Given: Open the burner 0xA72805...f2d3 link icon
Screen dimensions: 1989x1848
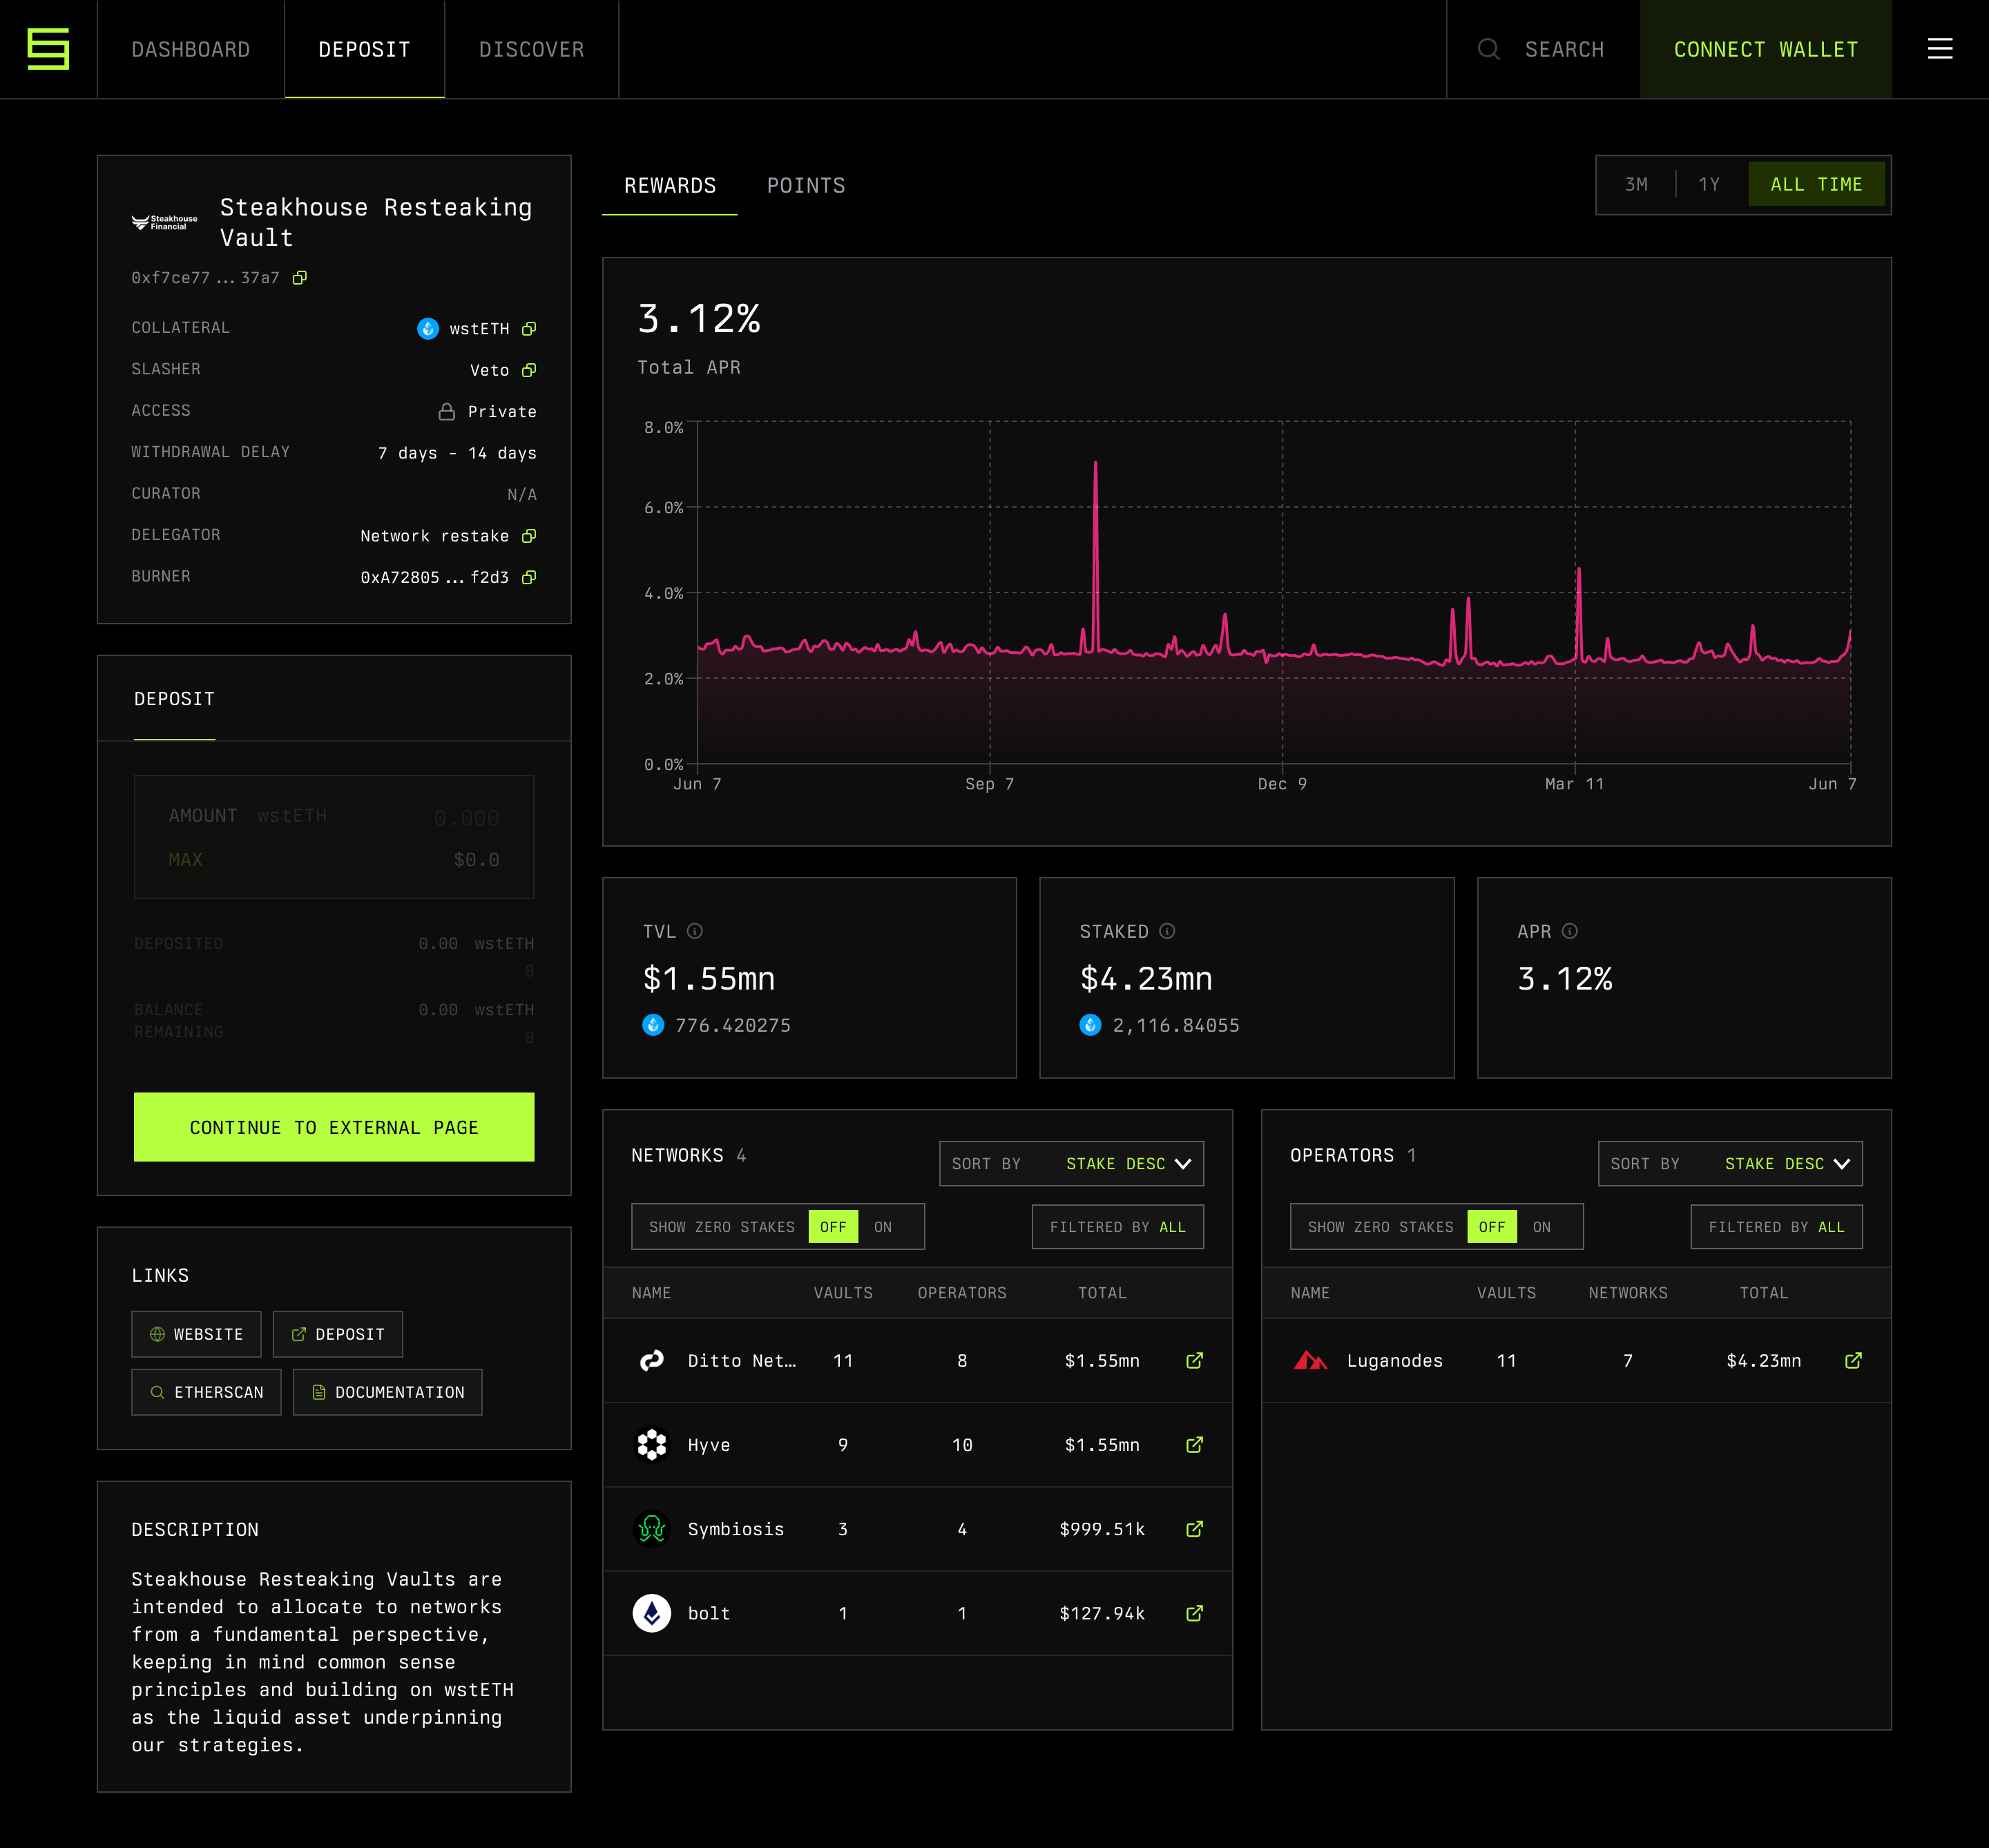Looking at the screenshot, I should coord(529,577).
